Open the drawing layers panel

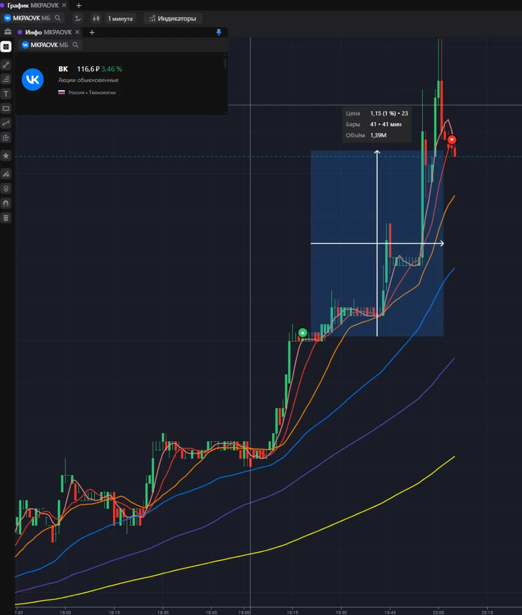pos(6,188)
